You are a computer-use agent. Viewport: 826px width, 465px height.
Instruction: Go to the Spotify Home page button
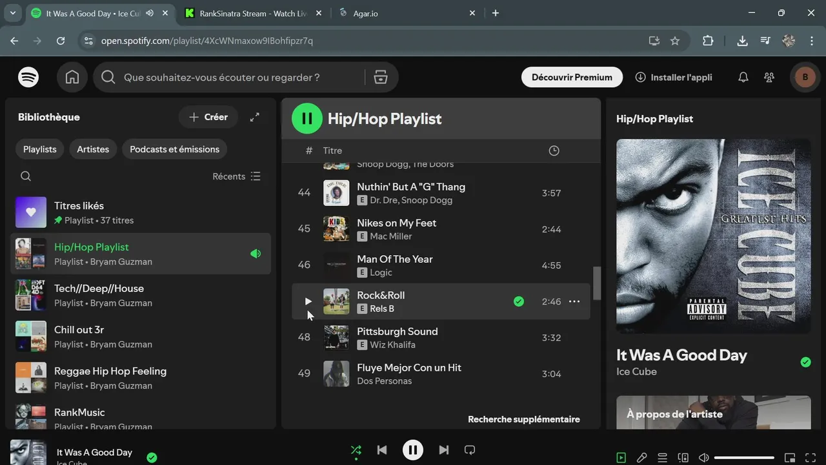72,77
